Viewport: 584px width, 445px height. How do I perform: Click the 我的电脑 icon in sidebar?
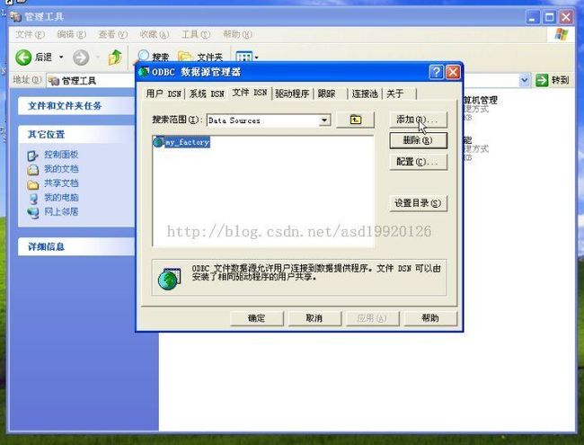pos(32,199)
